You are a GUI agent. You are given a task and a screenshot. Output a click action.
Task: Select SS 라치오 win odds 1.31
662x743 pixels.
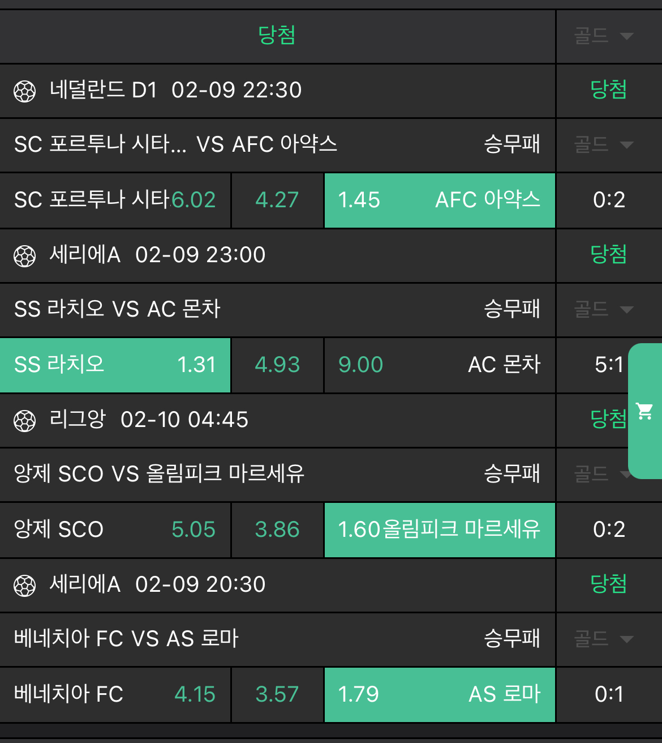[x=115, y=365]
